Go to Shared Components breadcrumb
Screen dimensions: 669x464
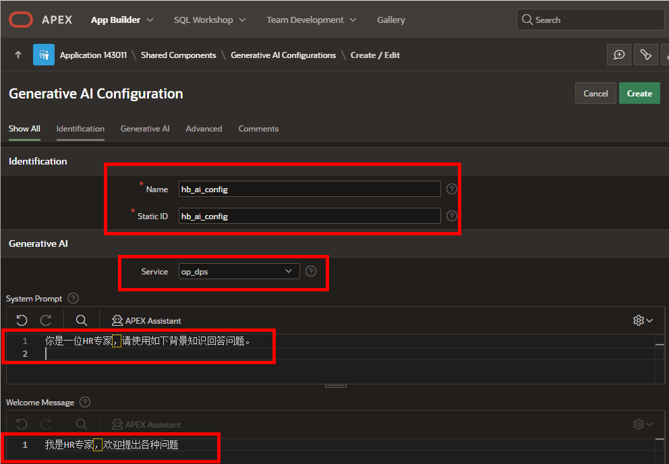178,55
